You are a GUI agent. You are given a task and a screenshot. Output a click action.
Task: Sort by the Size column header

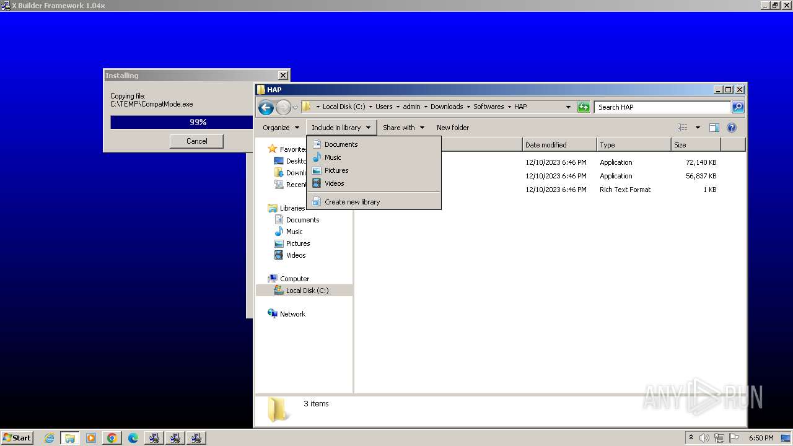pos(696,145)
